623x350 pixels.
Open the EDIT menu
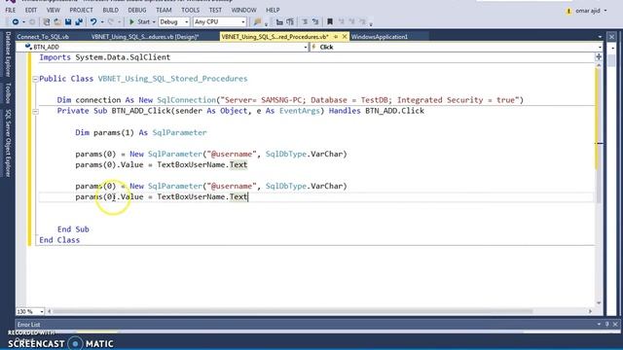(x=30, y=10)
